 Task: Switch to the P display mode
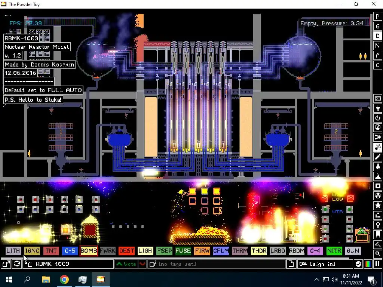378,16
